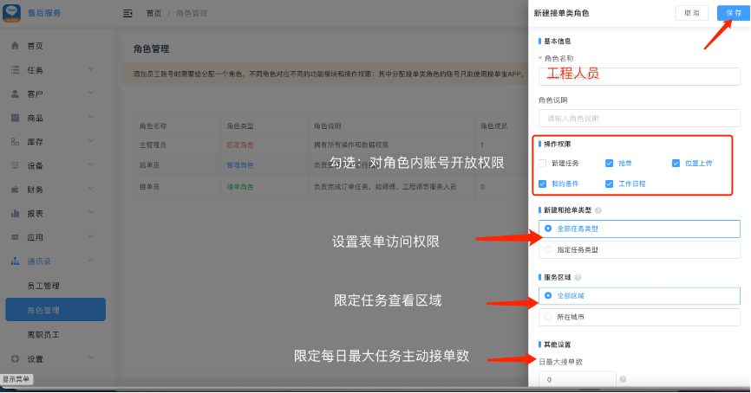The image size is (751, 393).
Task: Click the 库存 inventory icon in sidebar
Action: [15, 141]
